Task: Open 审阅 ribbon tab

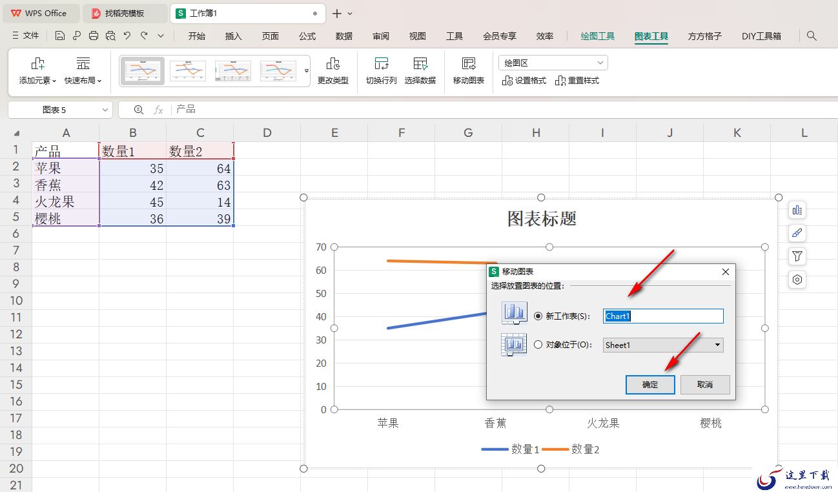Action: click(381, 36)
